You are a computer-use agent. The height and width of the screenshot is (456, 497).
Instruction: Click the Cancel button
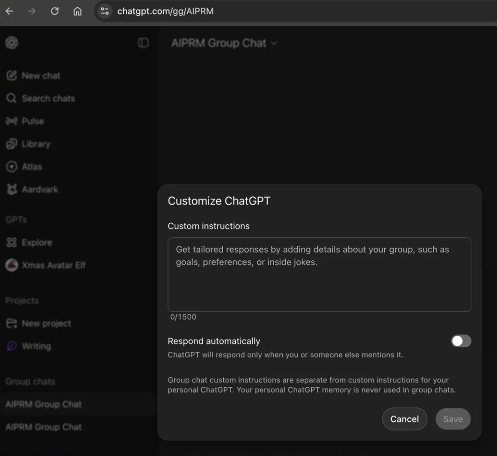[x=404, y=419]
